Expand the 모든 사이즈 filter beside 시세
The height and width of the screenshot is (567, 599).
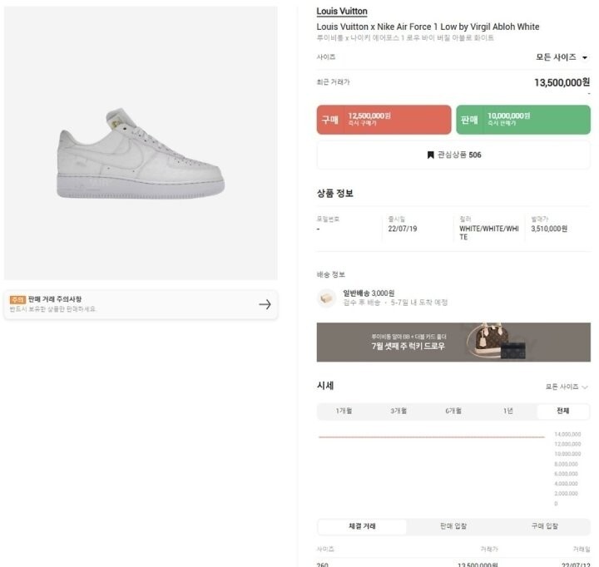point(567,387)
